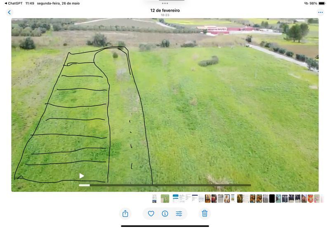The image size is (330, 229).
Task: Select the green field thumbnail in filmstrip
Action: 165,199
